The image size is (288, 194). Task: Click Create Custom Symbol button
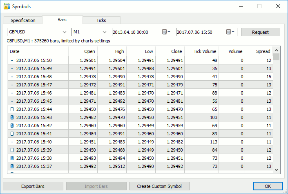(x=159, y=186)
